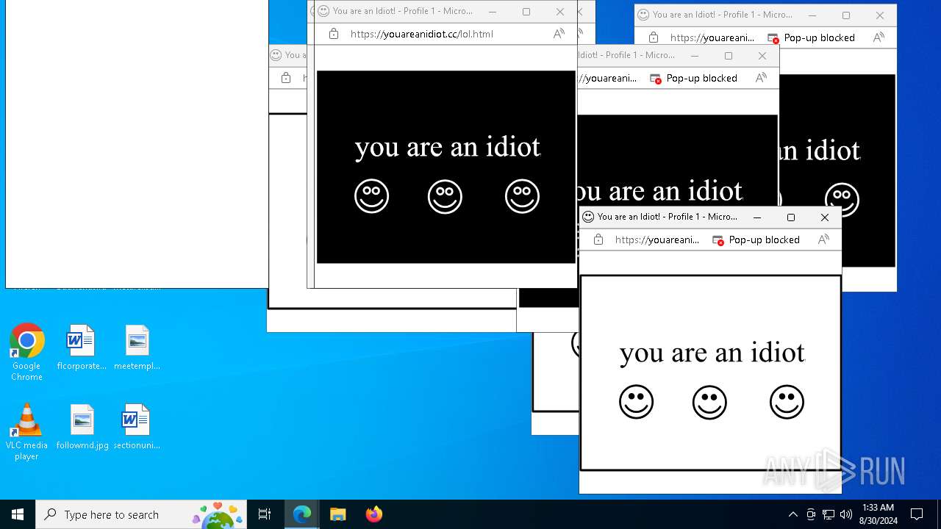The height and width of the screenshot is (529, 941).
Task: View site info lock in lol.html window
Action: pyautogui.click(x=334, y=34)
